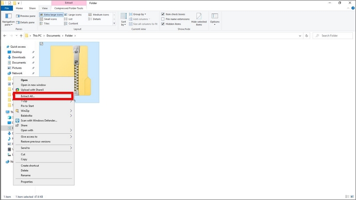Enable File name extensions checkbox
Image resolution: width=356 pixels, height=200 pixels.
coord(163,19)
